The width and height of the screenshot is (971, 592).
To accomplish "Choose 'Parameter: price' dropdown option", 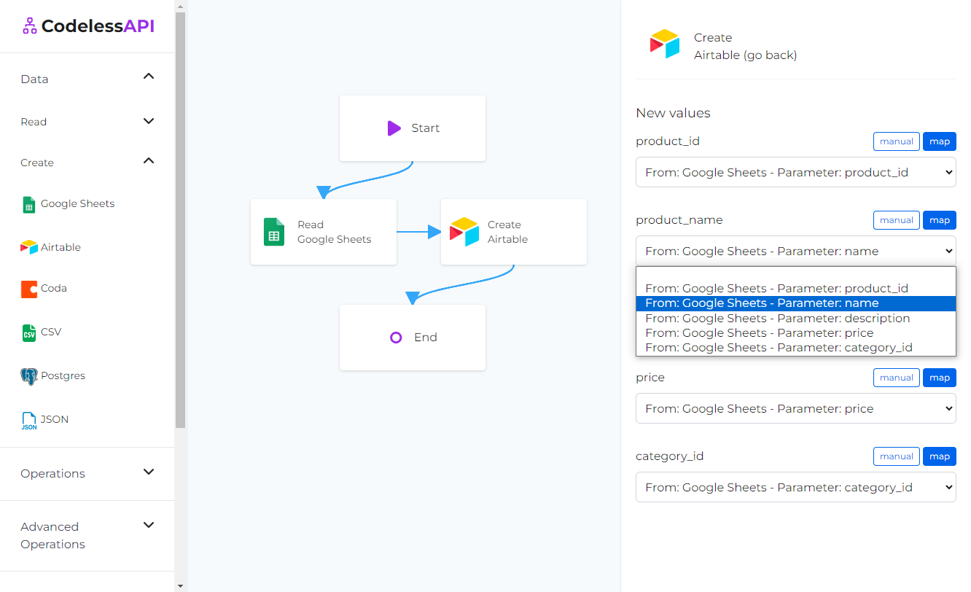I will pyautogui.click(x=796, y=333).
